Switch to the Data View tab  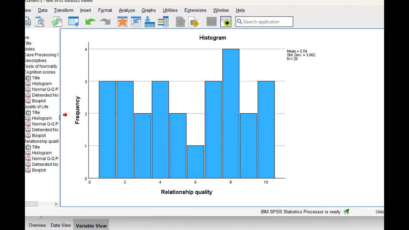click(61, 226)
